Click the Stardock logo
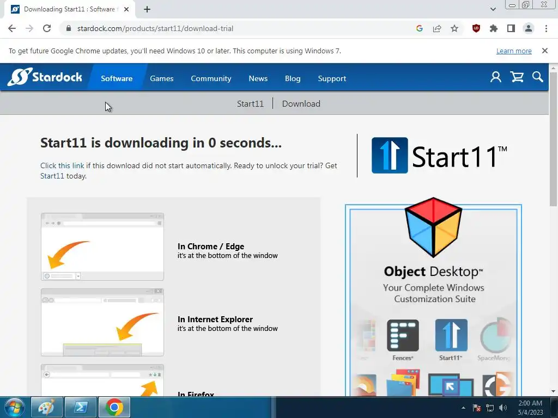This screenshot has width=558, height=418. click(x=45, y=77)
